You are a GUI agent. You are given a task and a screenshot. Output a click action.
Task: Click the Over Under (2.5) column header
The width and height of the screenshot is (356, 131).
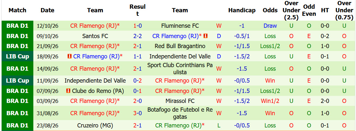291,10
